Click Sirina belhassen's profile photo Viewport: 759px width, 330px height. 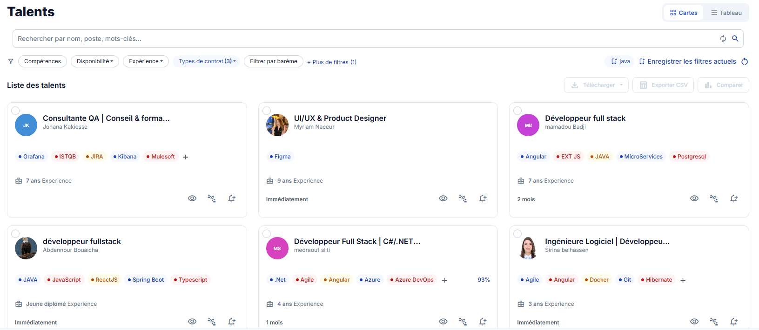click(528, 248)
